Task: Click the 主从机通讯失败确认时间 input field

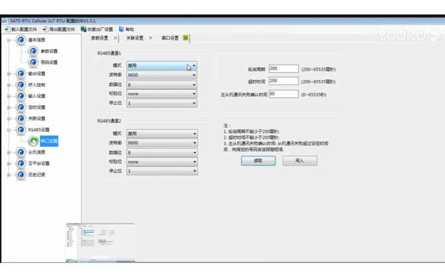Action: point(284,94)
